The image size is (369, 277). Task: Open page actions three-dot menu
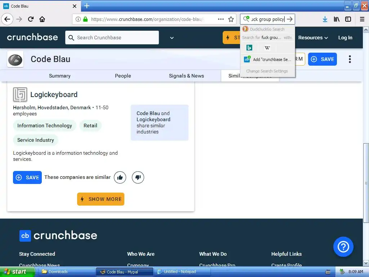click(x=221, y=19)
